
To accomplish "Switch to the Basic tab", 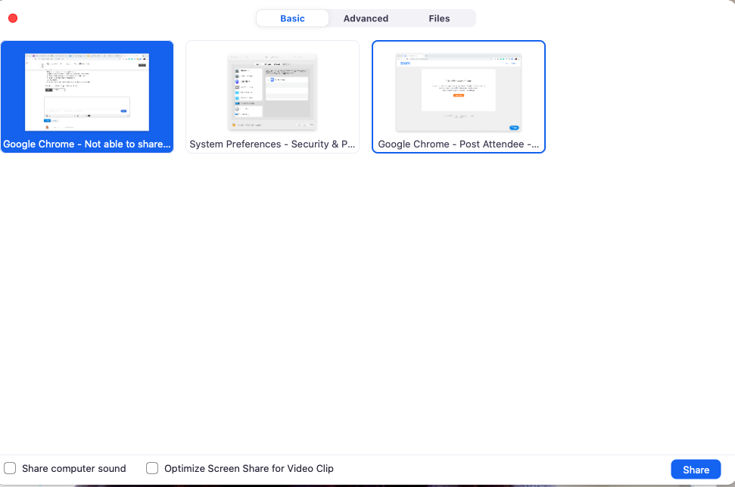I will [292, 18].
